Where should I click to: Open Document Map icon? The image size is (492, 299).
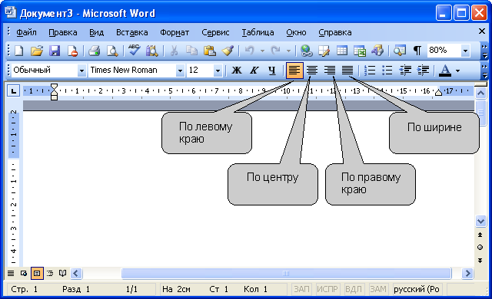coord(400,51)
